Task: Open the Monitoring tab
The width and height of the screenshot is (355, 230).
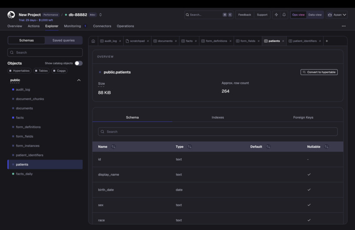Action: (72, 26)
